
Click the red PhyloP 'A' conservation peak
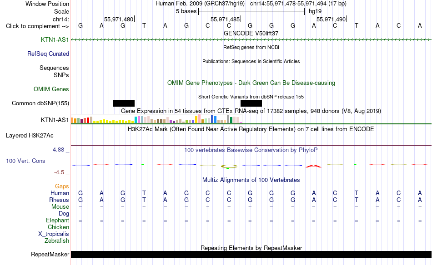(x=313, y=166)
